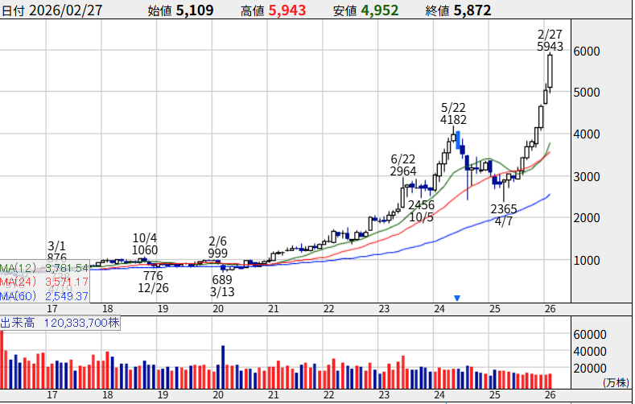Click the 出来高 volume label
This screenshot has width=635, height=404.
pyautogui.click(x=15, y=323)
